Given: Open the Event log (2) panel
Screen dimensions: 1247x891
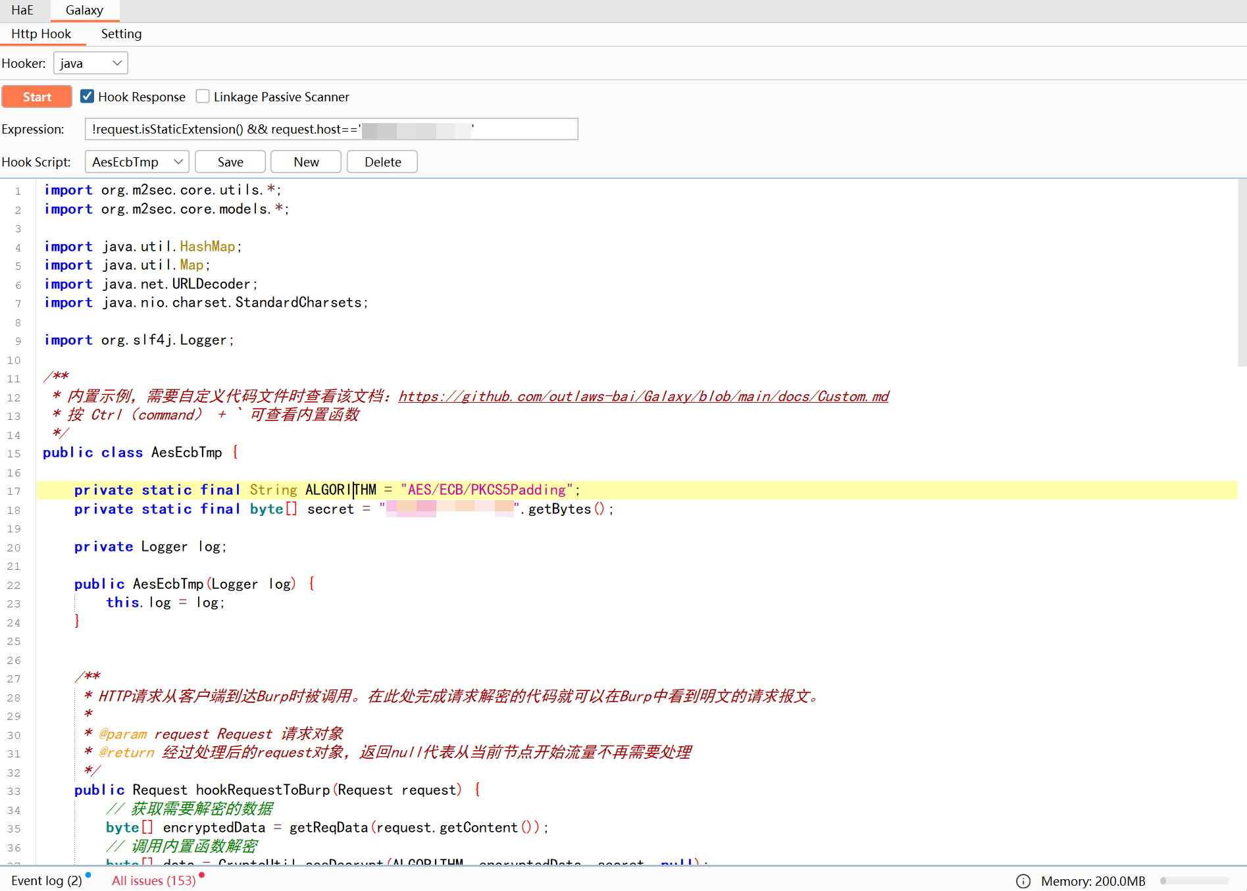Looking at the screenshot, I should click(x=46, y=880).
